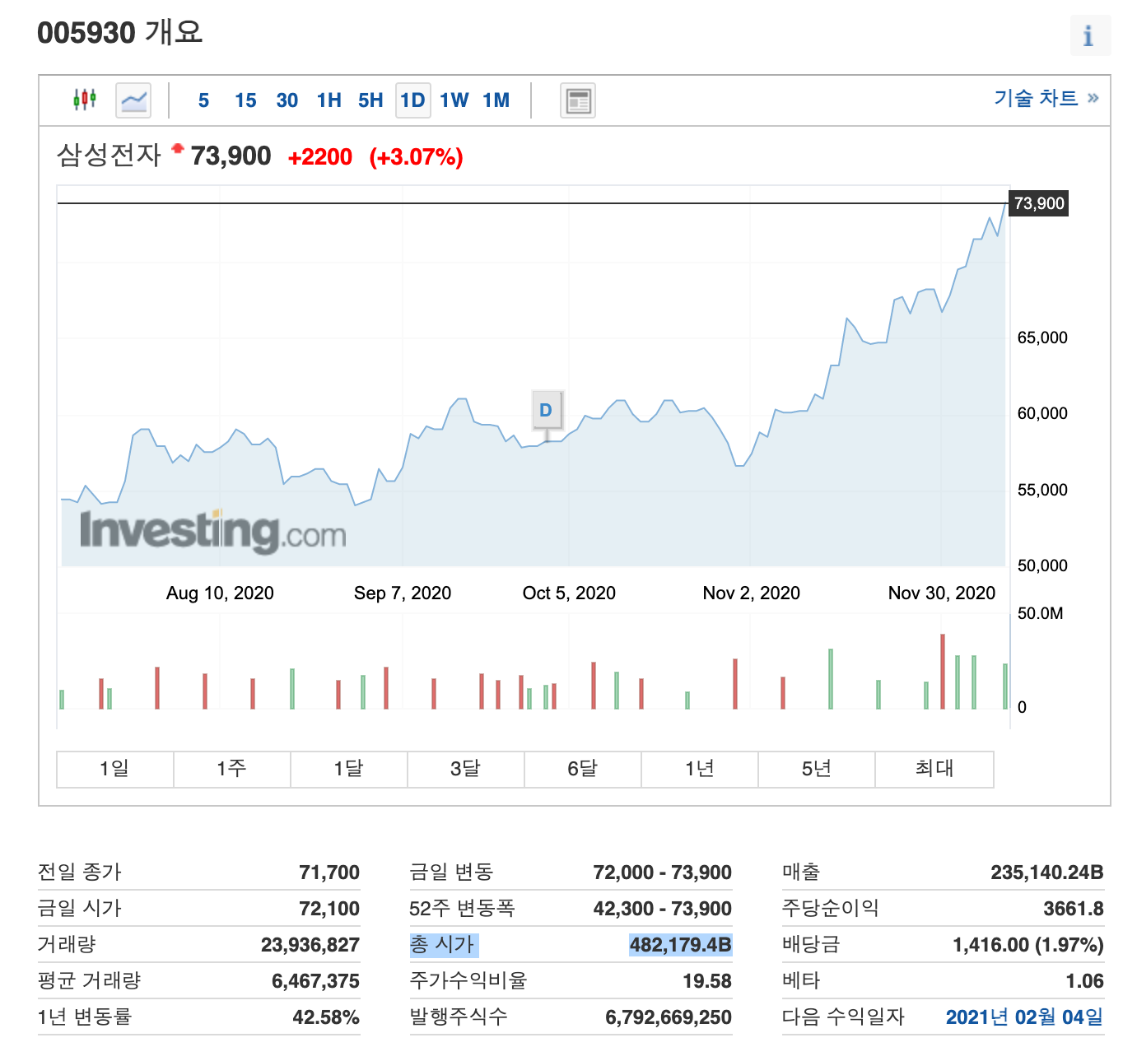The width and height of the screenshot is (1123, 1047).
Task: Select the 1H interval
Action: [329, 100]
